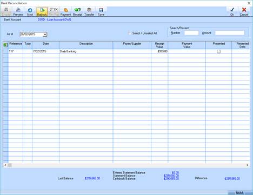
Task: Click the greyed-out Rev Pay toolbar icon
Action: pyautogui.click(x=54, y=12)
